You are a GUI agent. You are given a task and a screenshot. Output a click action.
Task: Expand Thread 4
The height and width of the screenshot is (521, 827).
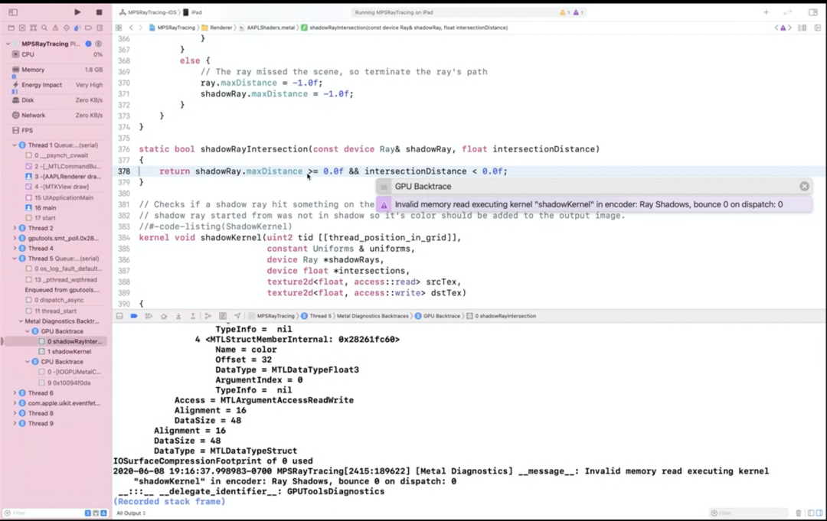coord(15,248)
